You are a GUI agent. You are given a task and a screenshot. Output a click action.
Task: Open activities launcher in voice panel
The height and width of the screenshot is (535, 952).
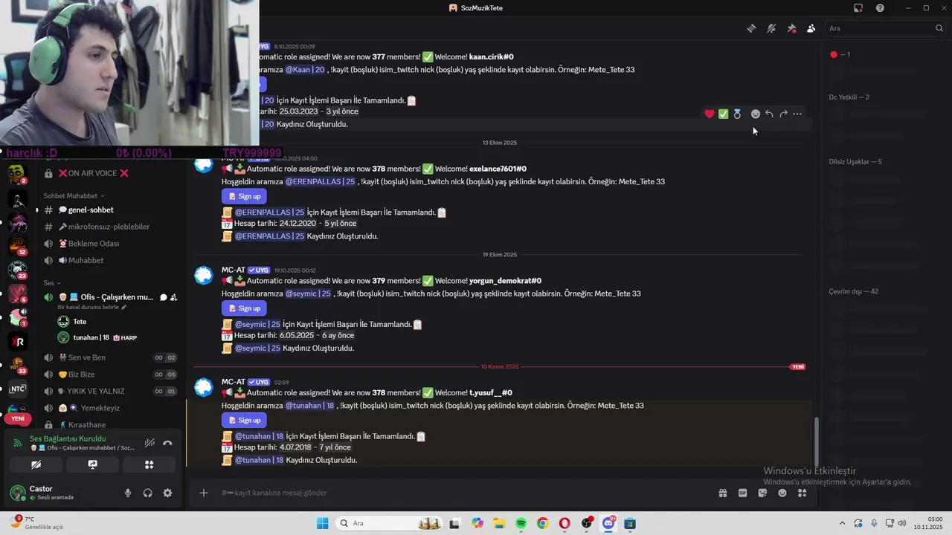[x=149, y=464]
